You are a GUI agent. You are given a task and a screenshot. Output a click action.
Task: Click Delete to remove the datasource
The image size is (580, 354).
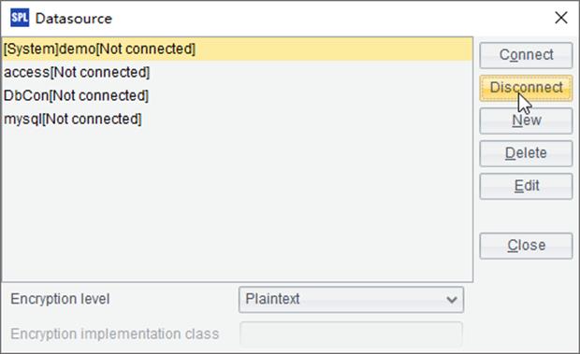coord(526,153)
